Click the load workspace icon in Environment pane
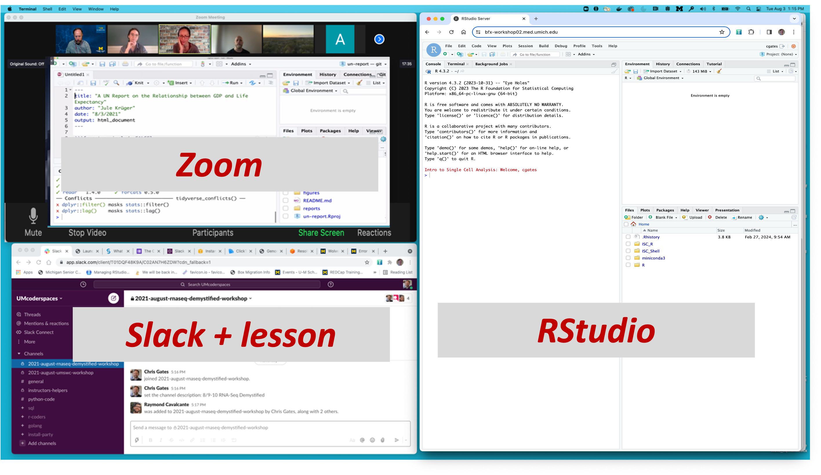The width and height of the screenshot is (821, 475). click(x=627, y=71)
